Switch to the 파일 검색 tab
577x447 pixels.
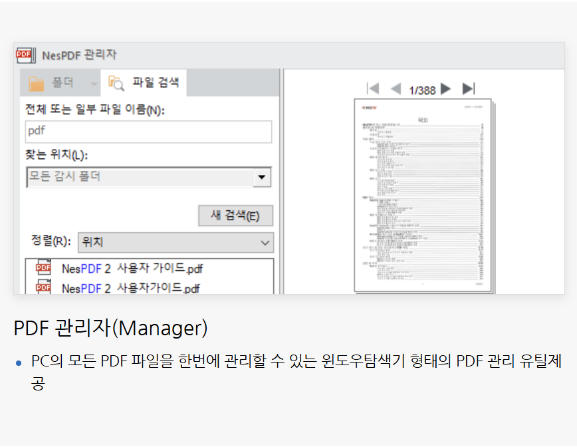144,82
